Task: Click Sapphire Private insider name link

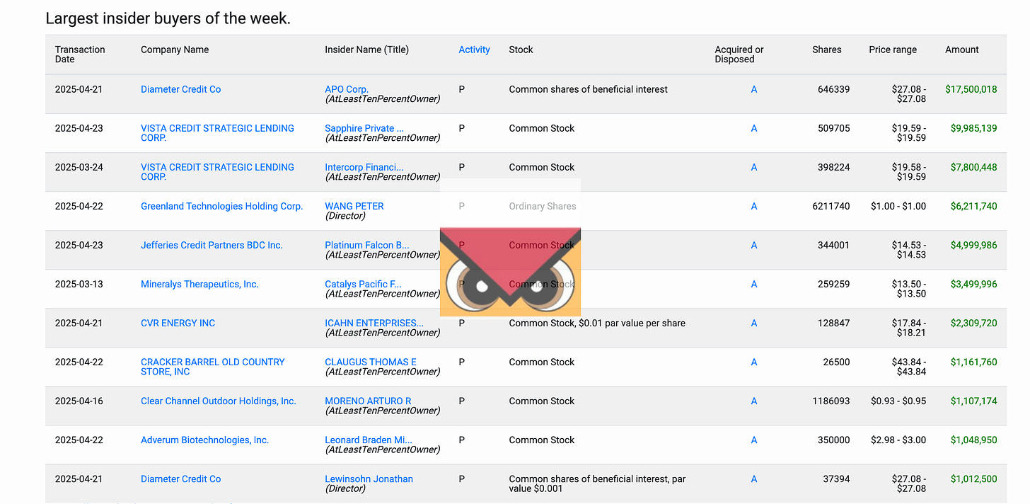Action: pyautogui.click(x=364, y=128)
